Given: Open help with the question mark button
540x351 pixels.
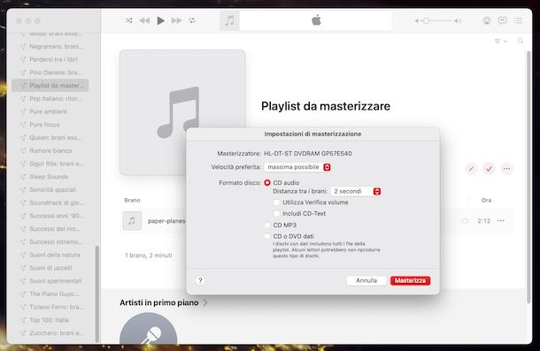Looking at the screenshot, I should [x=200, y=281].
